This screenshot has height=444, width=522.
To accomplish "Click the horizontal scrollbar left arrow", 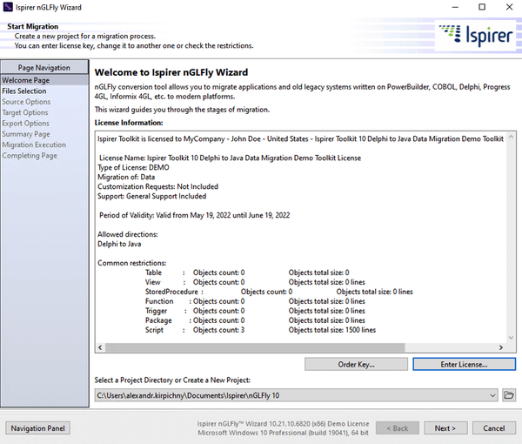I will (100, 347).
